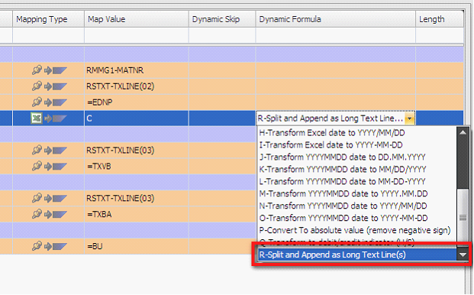Click the mapping icon in RMMG1-MATNR row

[49, 70]
